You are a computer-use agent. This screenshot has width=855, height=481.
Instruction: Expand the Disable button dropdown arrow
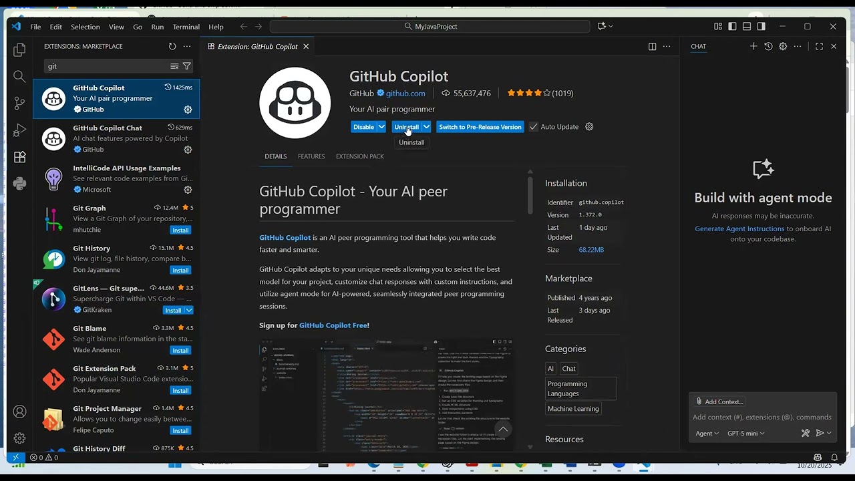pos(381,127)
